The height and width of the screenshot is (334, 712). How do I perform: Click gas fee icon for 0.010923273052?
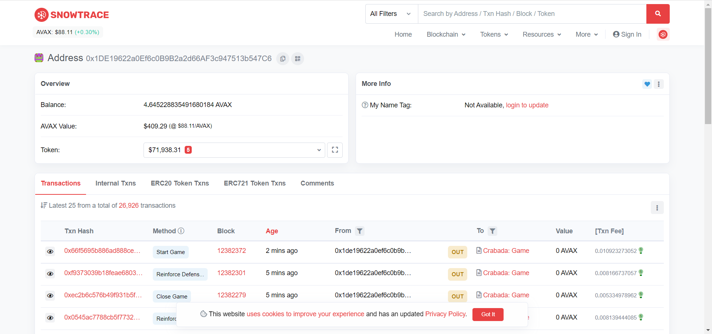(x=641, y=250)
